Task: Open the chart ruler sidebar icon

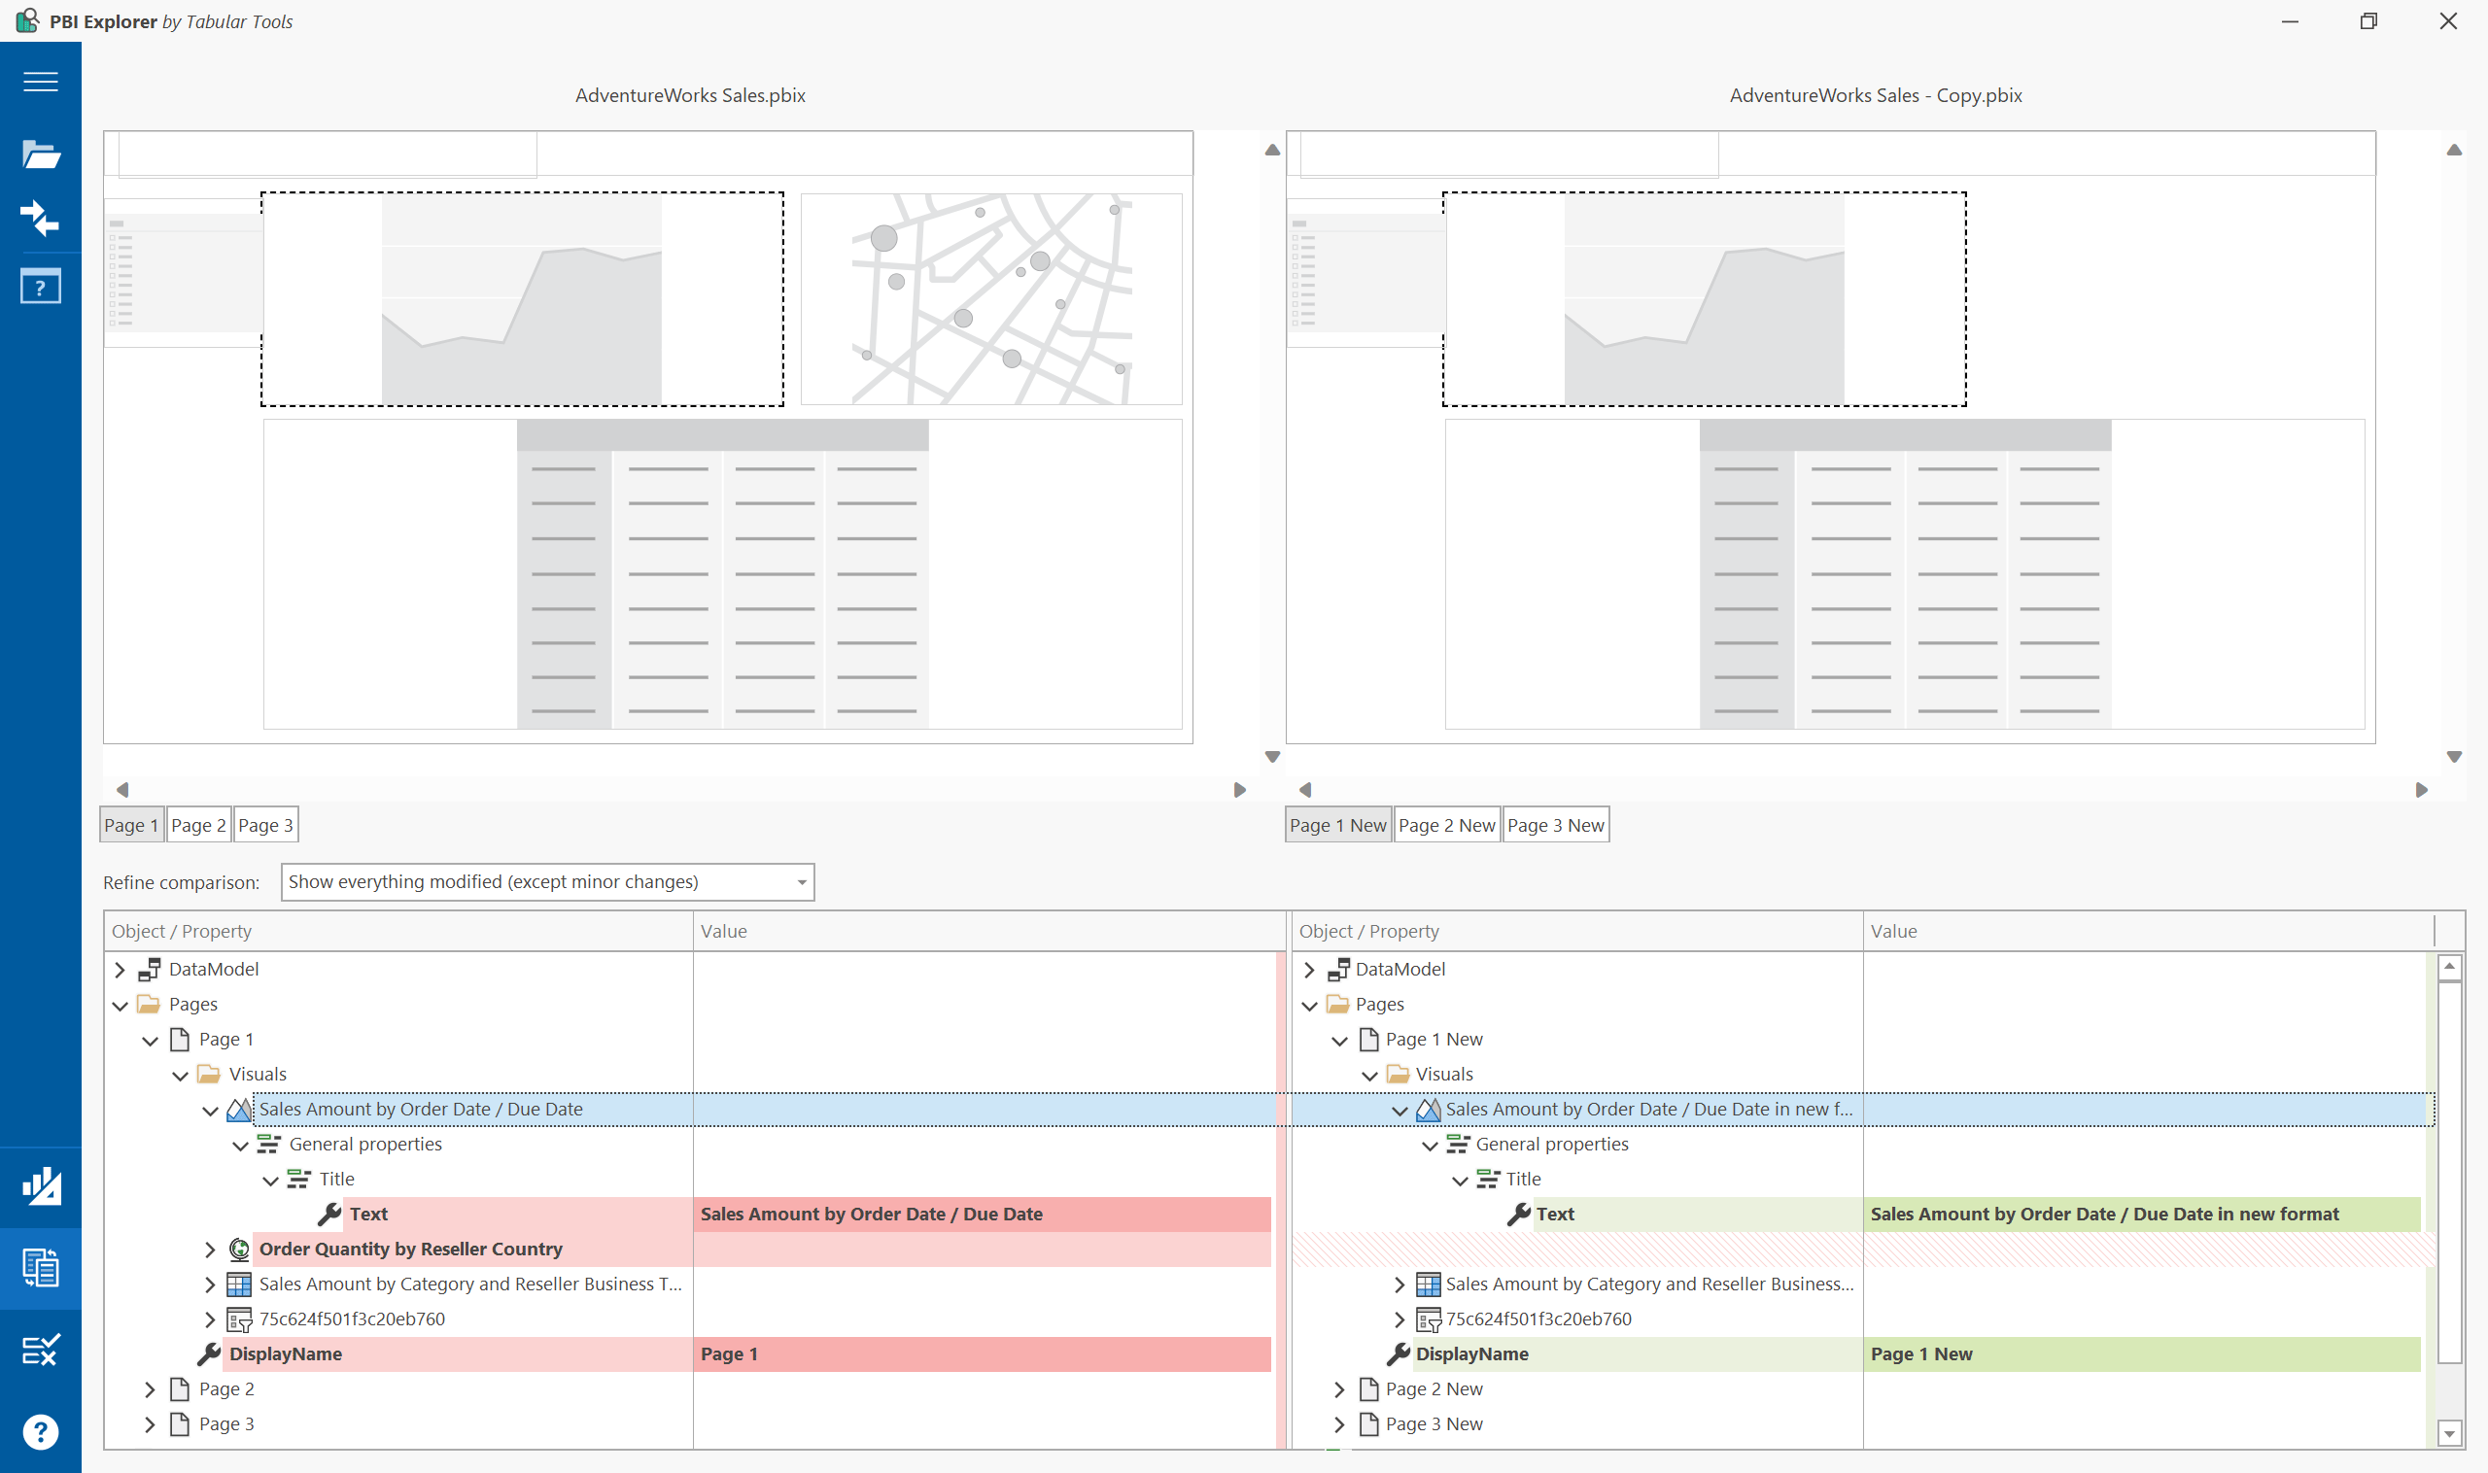Action: tap(41, 1186)
